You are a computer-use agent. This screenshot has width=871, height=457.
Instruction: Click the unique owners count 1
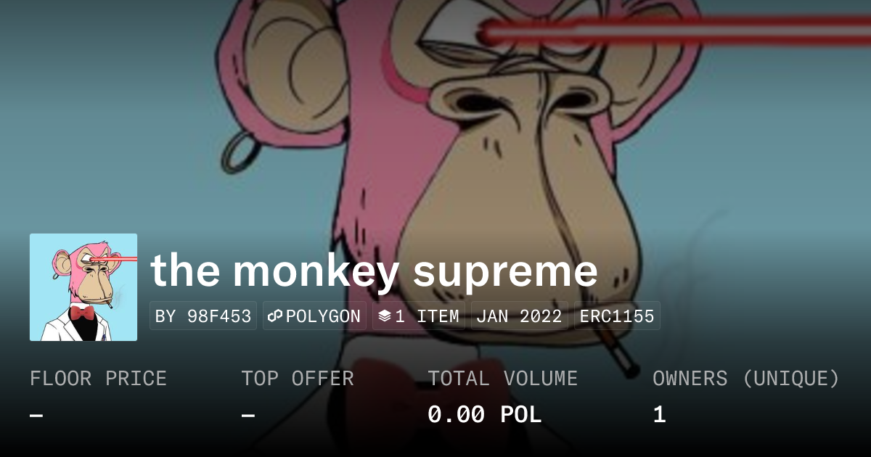(x=659, y=415)
